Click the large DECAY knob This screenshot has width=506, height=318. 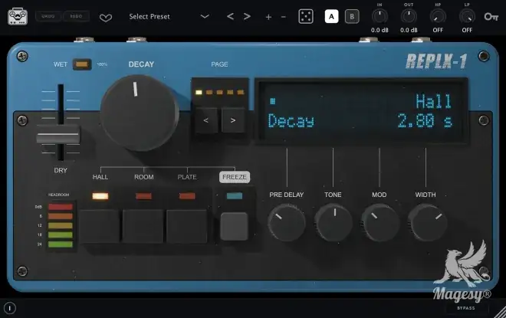[140, 113]
